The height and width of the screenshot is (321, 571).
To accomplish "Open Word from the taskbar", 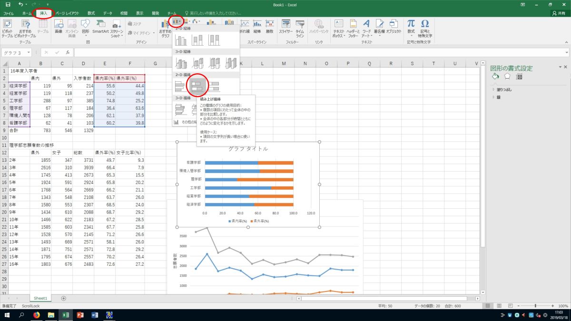I will (x=94, y=315).
